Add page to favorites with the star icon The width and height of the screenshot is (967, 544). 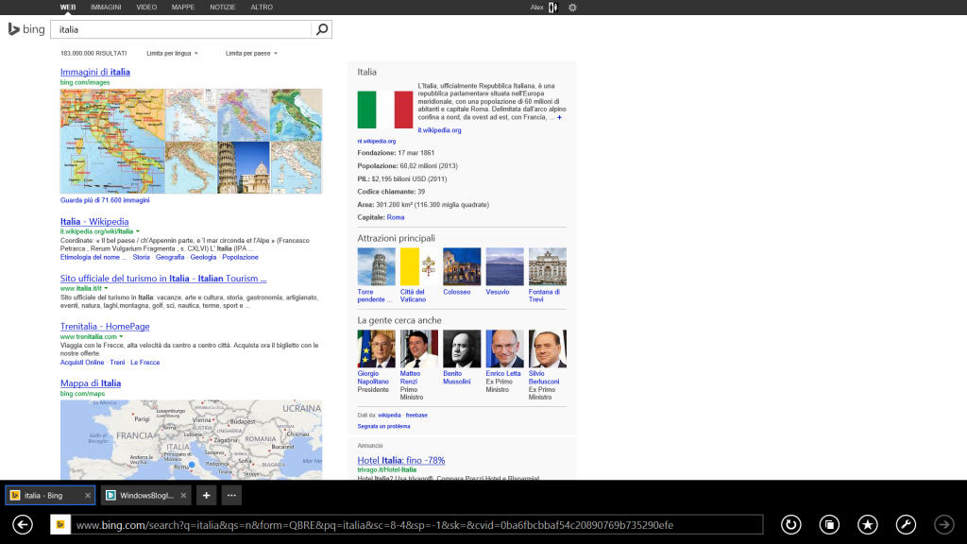pyautogui.click(x=870, y=524)
